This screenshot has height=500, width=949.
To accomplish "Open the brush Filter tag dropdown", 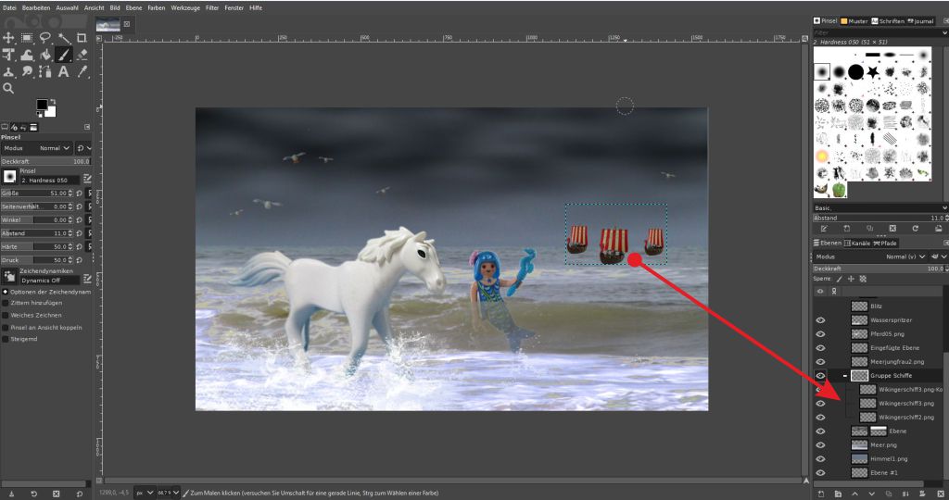I will (945, 32).
